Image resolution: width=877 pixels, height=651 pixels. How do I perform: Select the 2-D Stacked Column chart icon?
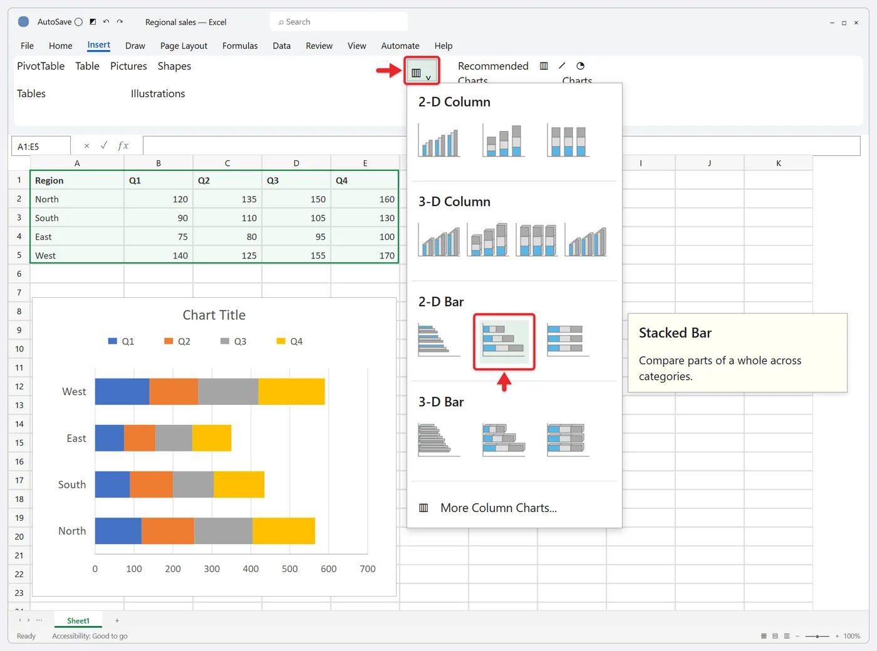pos(504,141)
